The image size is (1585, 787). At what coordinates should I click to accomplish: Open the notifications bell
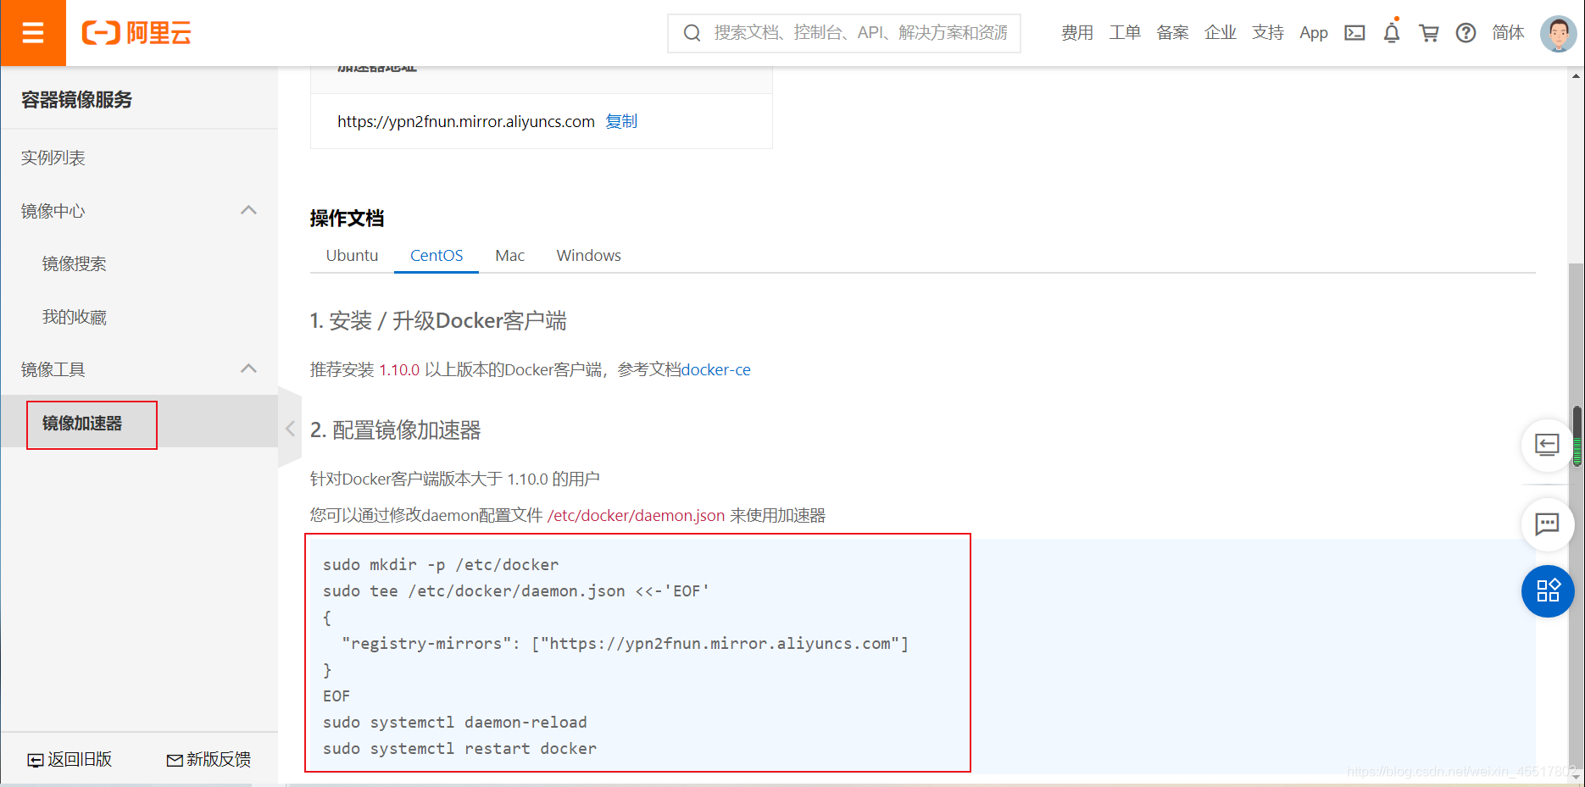(x=1392, y=33)
